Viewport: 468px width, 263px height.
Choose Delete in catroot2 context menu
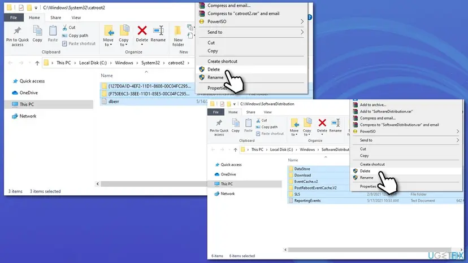(x=252, y=69)
